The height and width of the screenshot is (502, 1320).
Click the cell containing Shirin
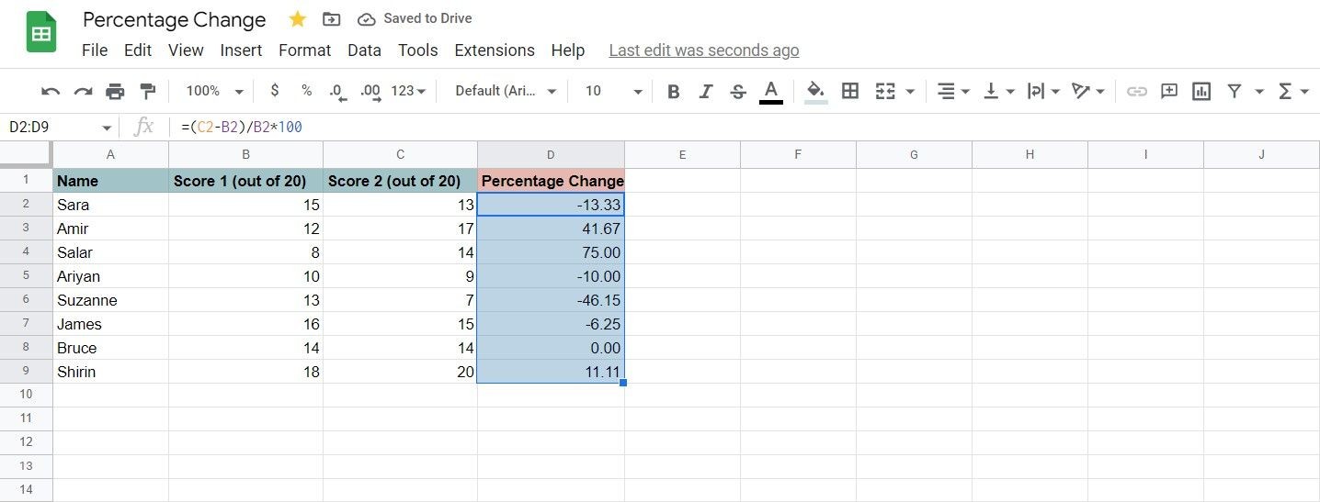(110, 372)
